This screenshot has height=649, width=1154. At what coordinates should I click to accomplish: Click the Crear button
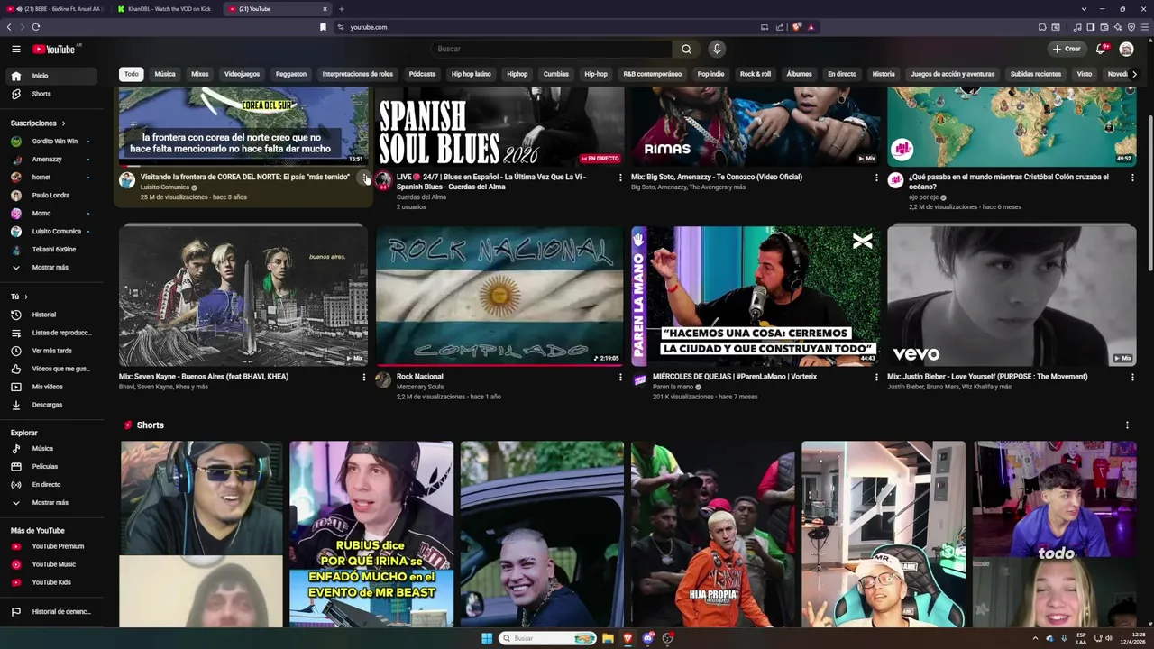1066,49
